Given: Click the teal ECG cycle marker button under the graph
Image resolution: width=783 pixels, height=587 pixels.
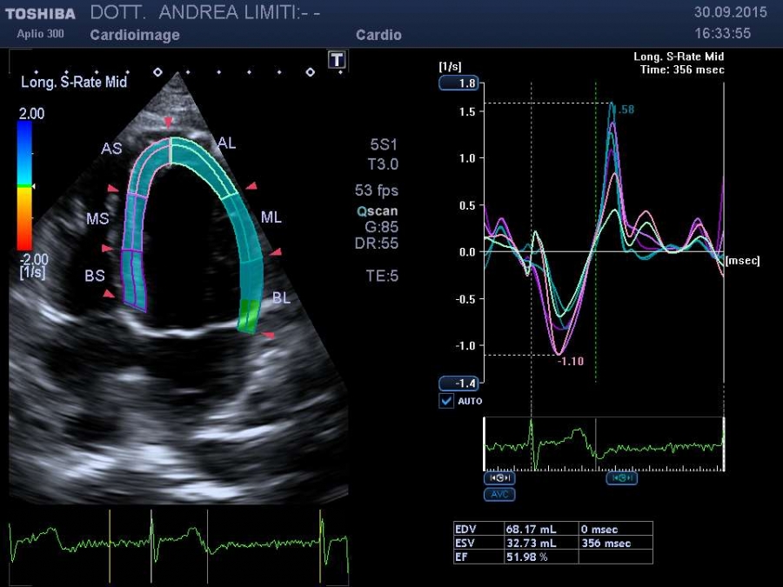Looking at the screenshot, I should (621, 478).
